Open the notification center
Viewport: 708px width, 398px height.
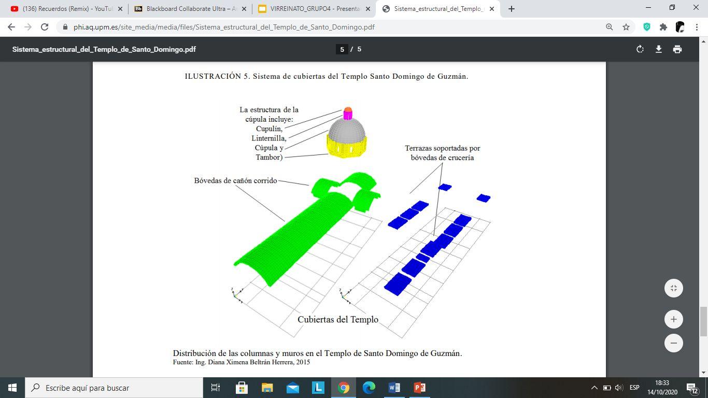pos(692,388)
